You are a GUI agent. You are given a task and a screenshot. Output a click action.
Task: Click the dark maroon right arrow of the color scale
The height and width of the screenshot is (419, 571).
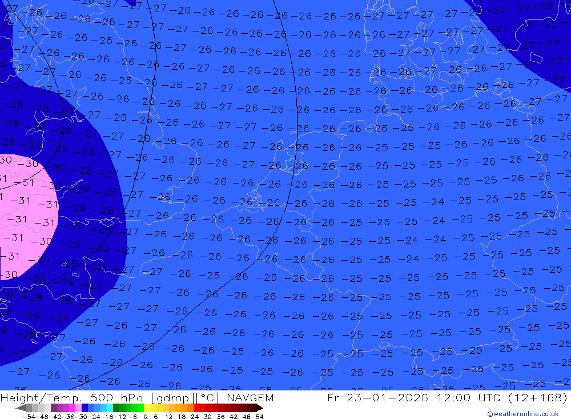click(259, 408)
